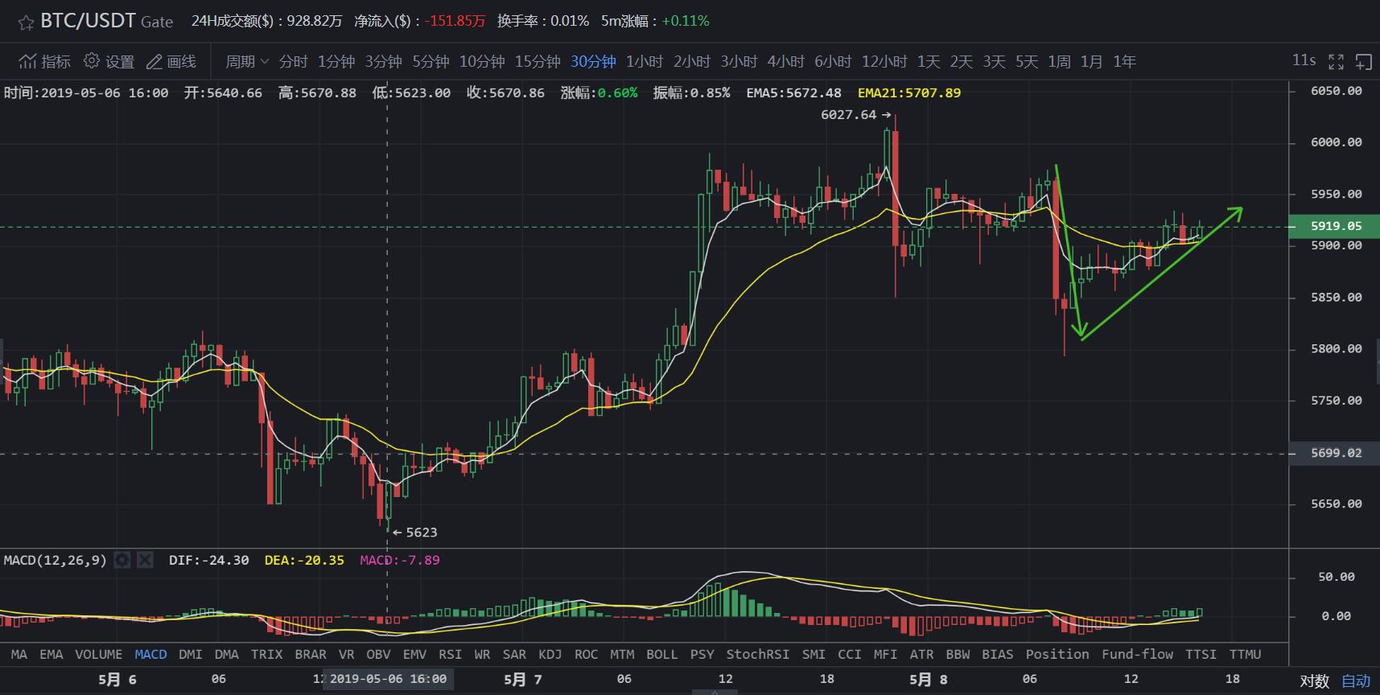Star BTC/USDT as a favorite
1380x695 pixels.
click(26, 23)
